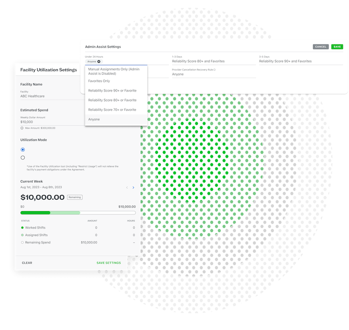Open Provider Cancellation Recovery Rule dropdown
349x330 pixels.
click(x=214, y=75)
